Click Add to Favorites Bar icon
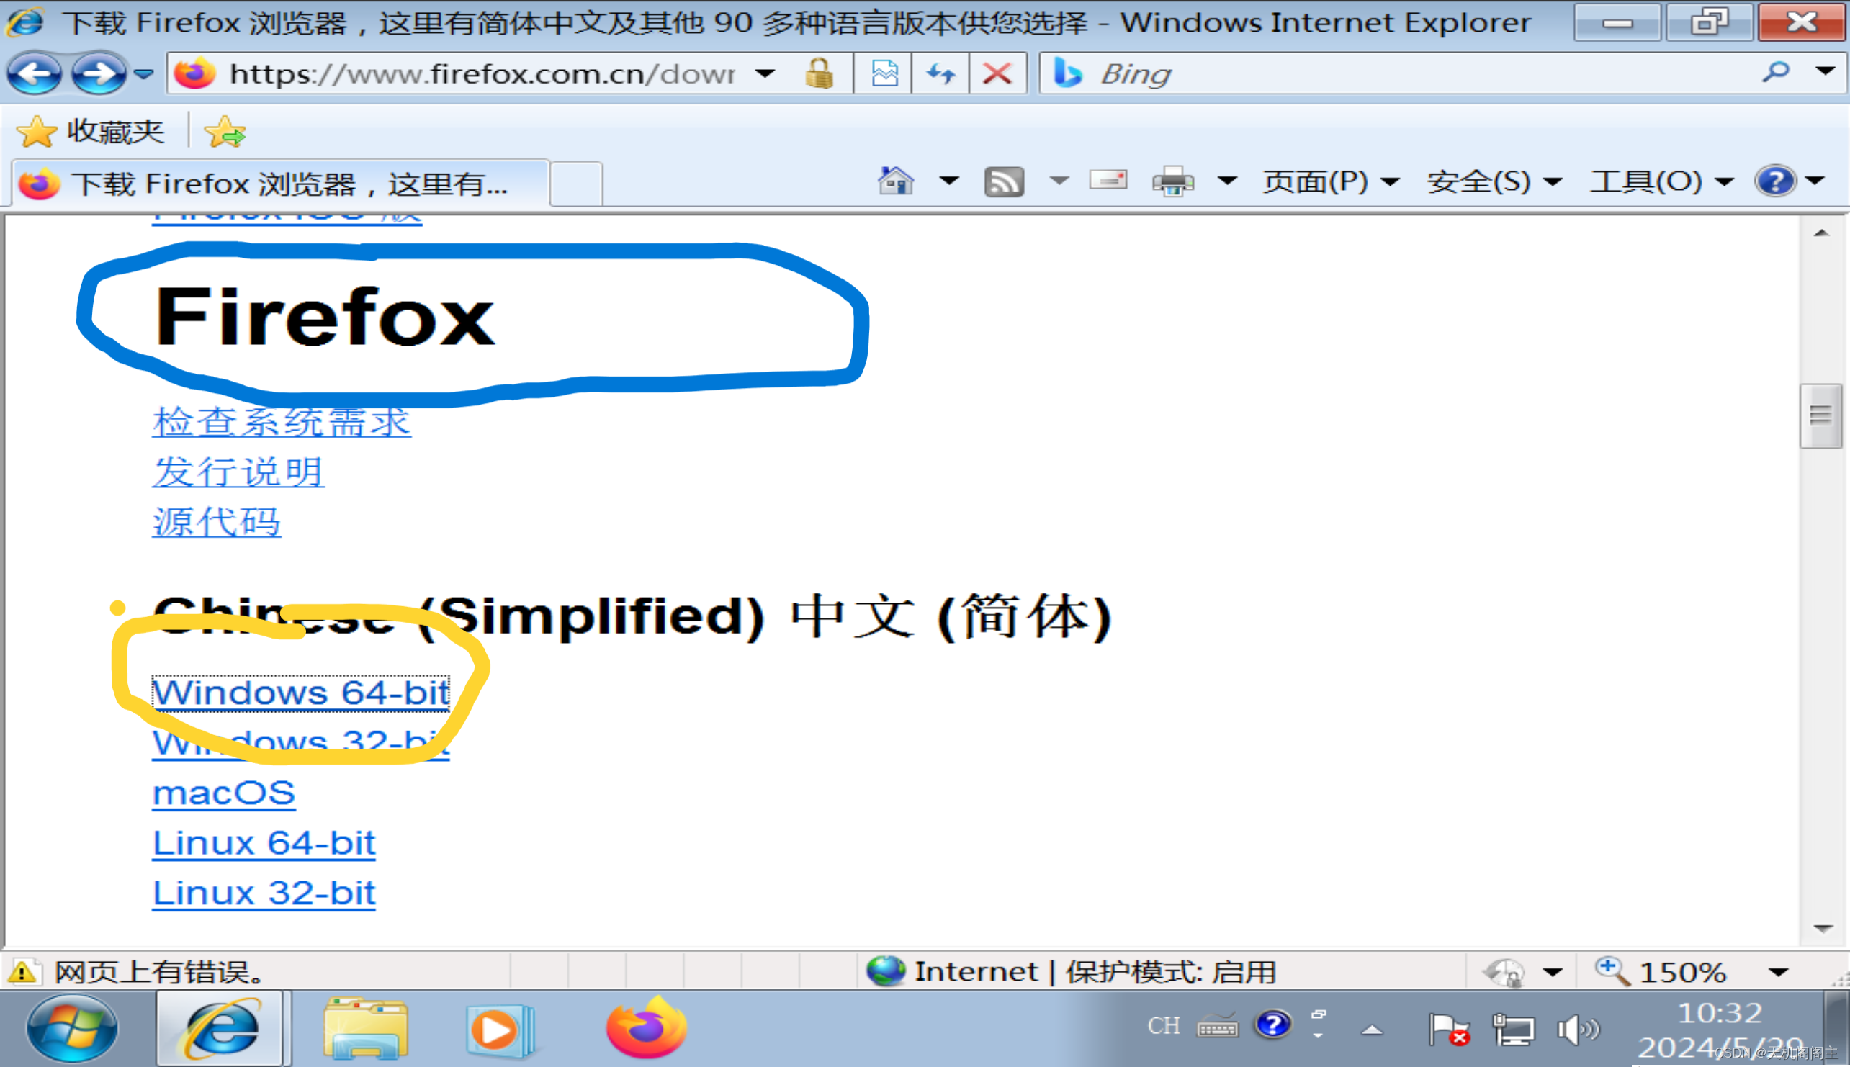Viewport: 1850px width, 1067px height. (224, 132)
